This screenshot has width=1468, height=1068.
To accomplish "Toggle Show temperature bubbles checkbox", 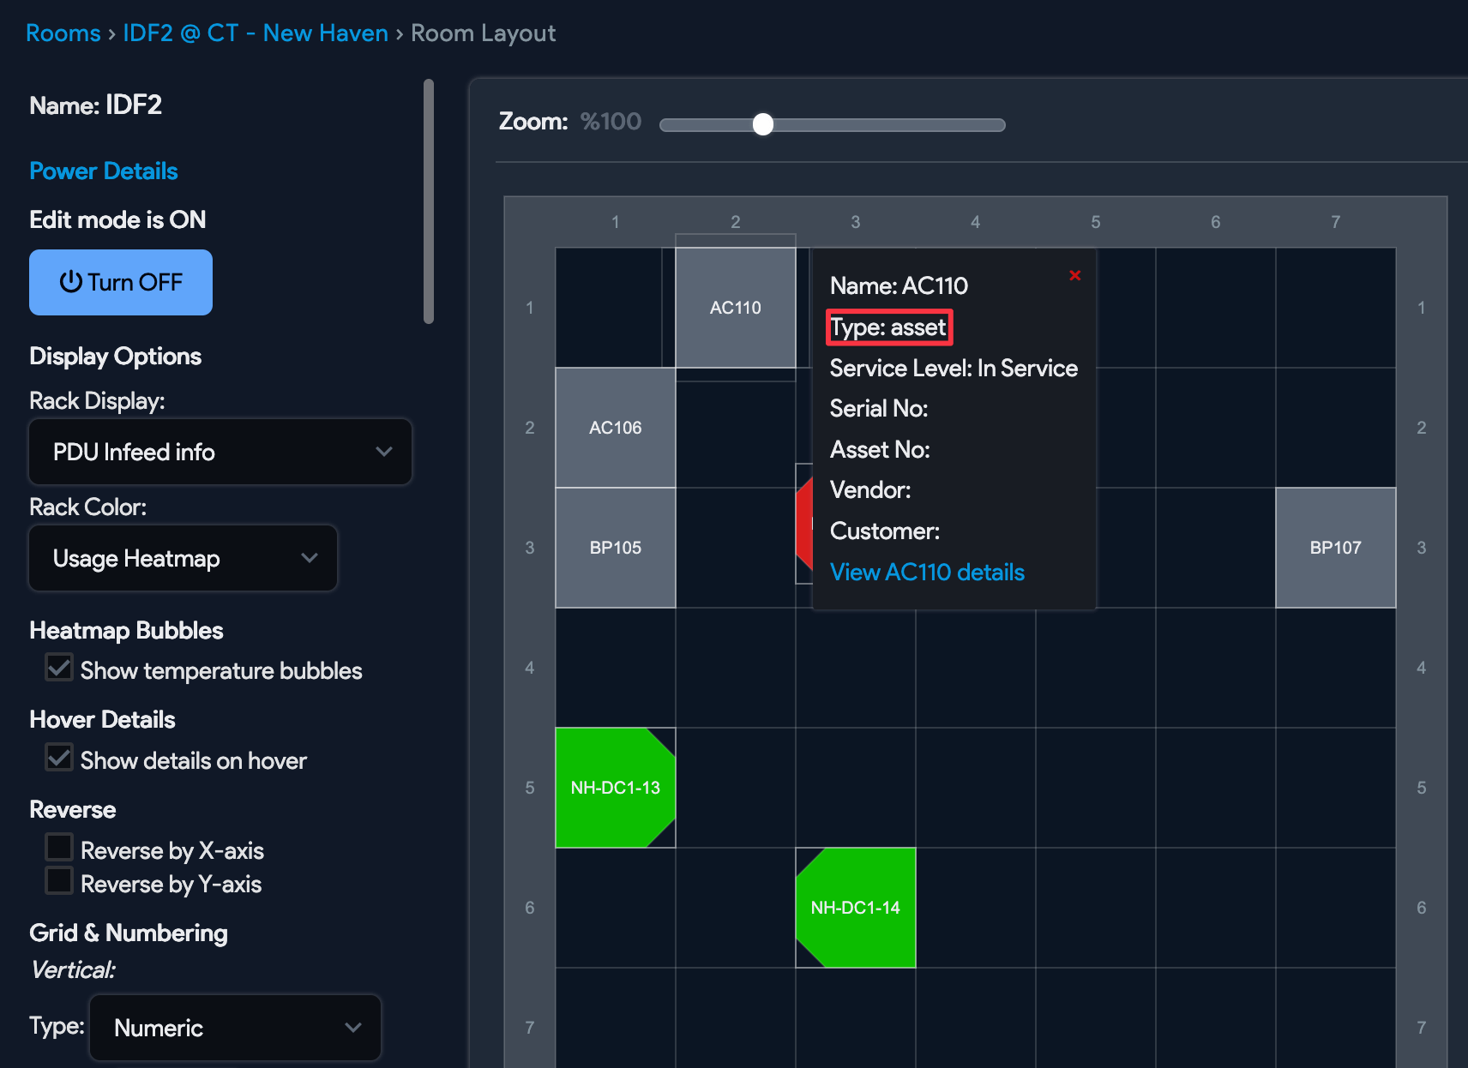I will 59,669.
